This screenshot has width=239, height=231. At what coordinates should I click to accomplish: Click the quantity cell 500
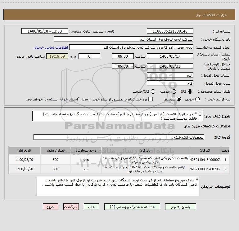click(55, 160)
